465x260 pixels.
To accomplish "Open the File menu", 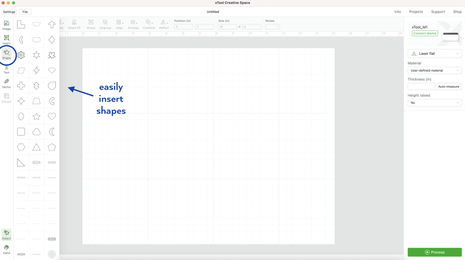I will (25, 12).
